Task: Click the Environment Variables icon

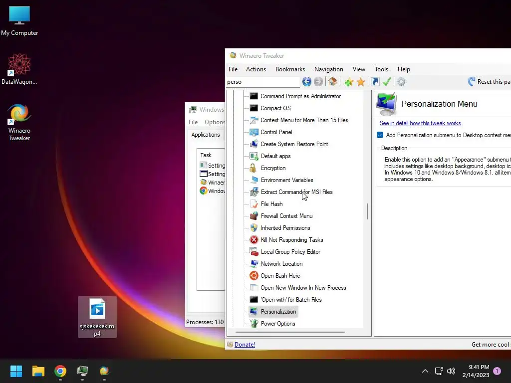Action: [x=254, y=180]
